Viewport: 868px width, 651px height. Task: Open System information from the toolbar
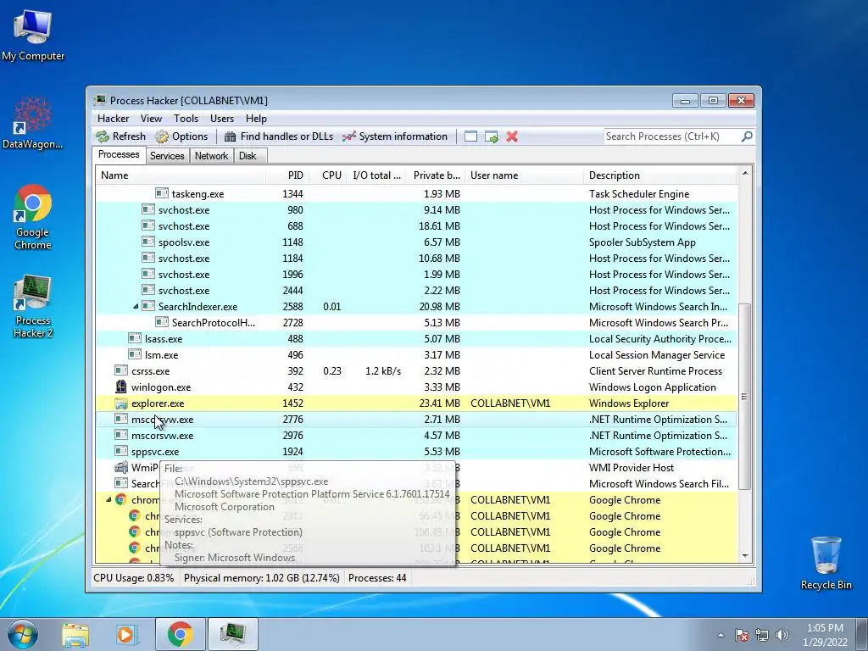point(395,136)
